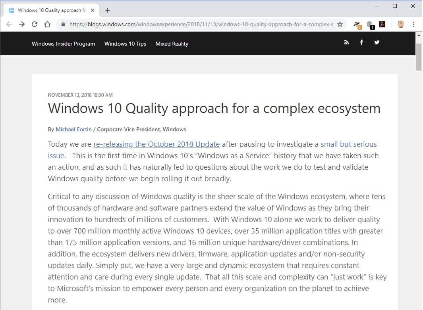Image resolution: width=423 pixels, height=310 pixels.
Task: View site security padlock info
Action: click(63, 24)
